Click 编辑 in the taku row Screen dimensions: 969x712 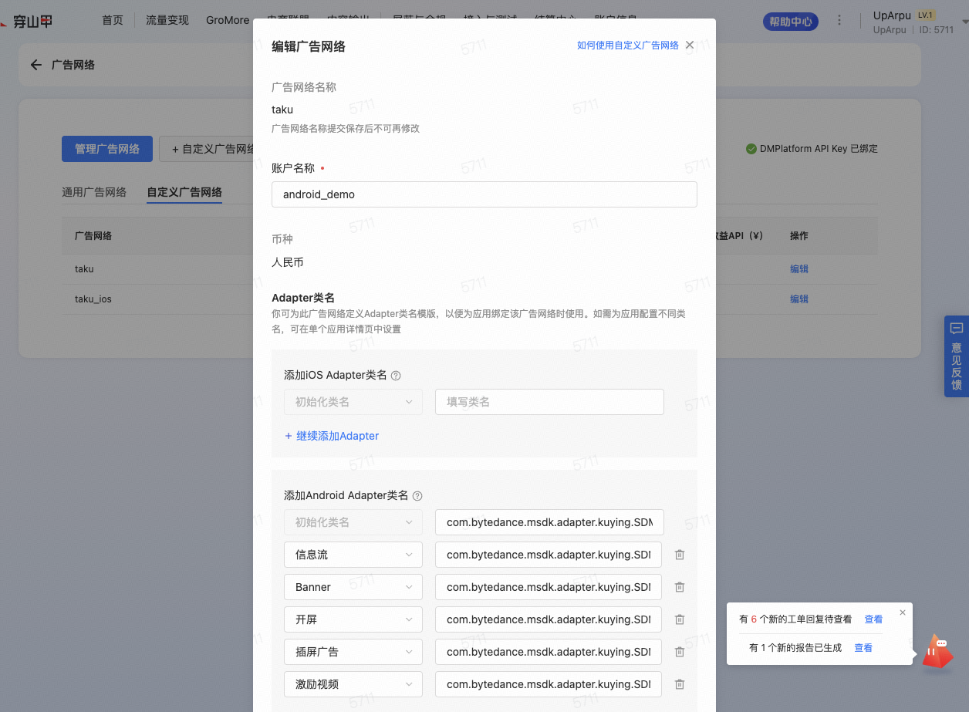tap(799, 269)
